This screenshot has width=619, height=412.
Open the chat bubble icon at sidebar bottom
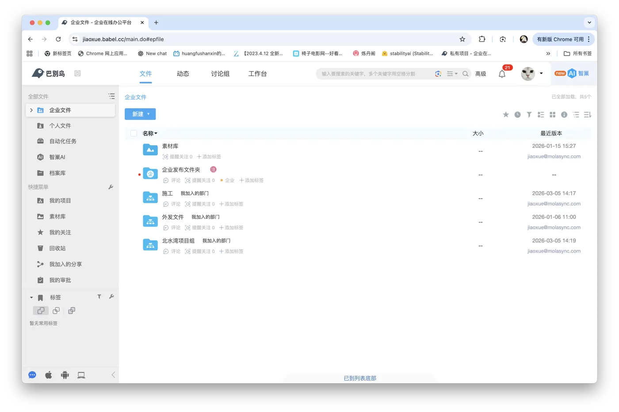[32, 375]
